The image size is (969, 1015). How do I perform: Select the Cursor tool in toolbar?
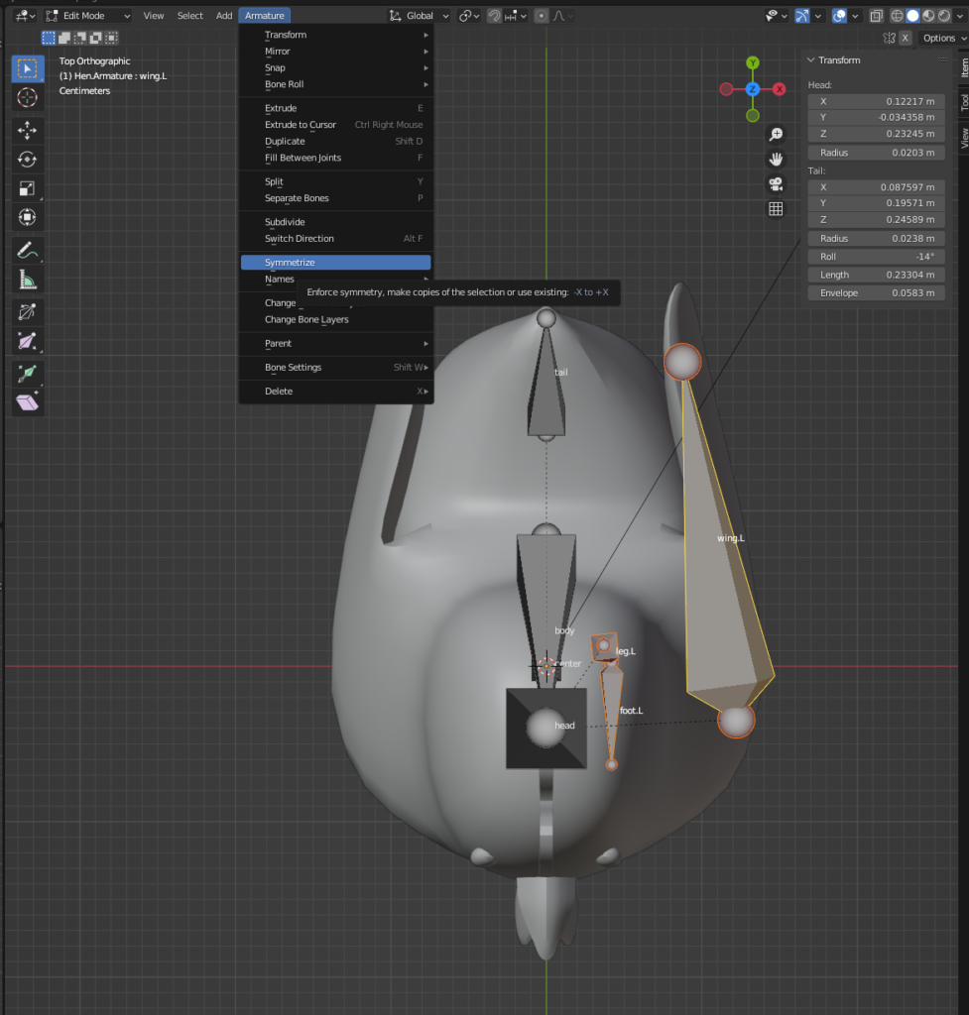(27, 97)
